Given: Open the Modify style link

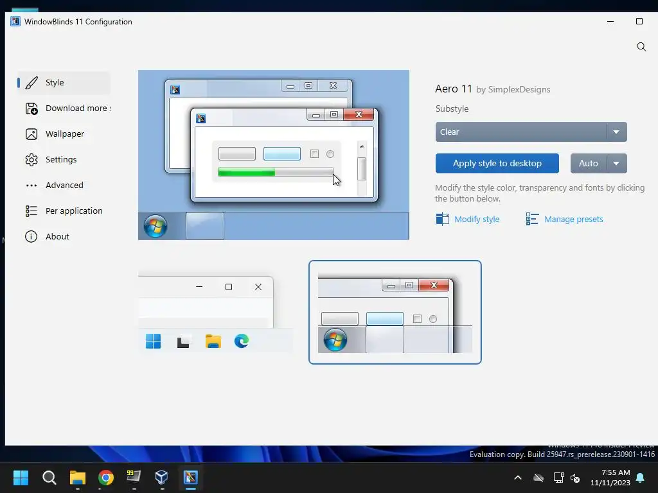Looking at the screenshot, I should [477, 220].
